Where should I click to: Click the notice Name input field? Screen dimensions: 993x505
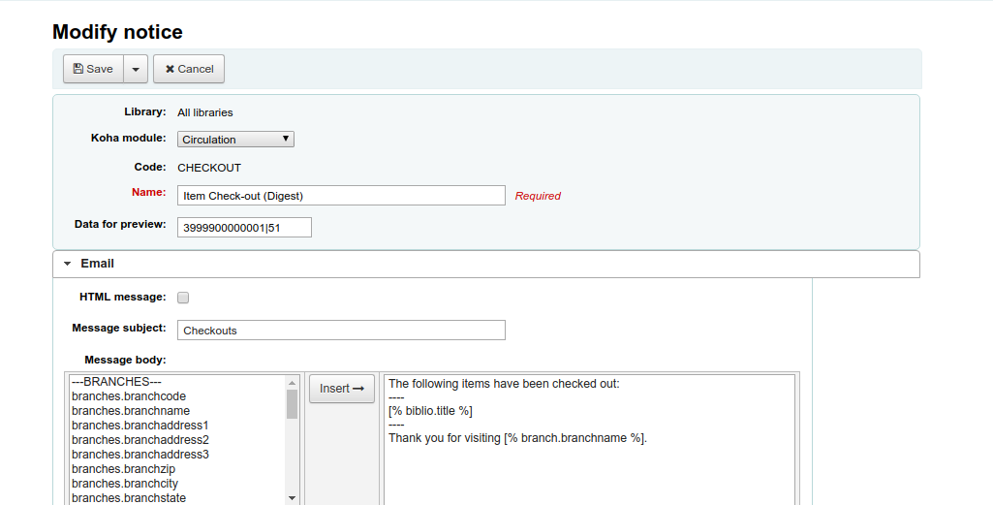pos(341,196)
